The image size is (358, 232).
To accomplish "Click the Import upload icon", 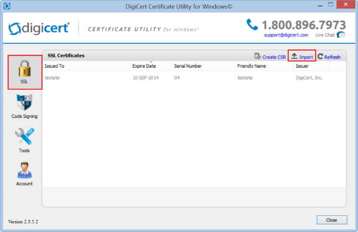I will click(x=294, y=56).
